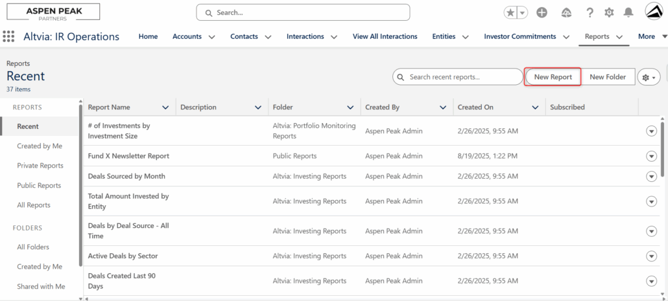Open the Contacts tab

click(244, 36)
